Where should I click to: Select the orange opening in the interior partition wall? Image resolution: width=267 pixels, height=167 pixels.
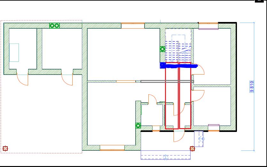[x=126, y=82]
